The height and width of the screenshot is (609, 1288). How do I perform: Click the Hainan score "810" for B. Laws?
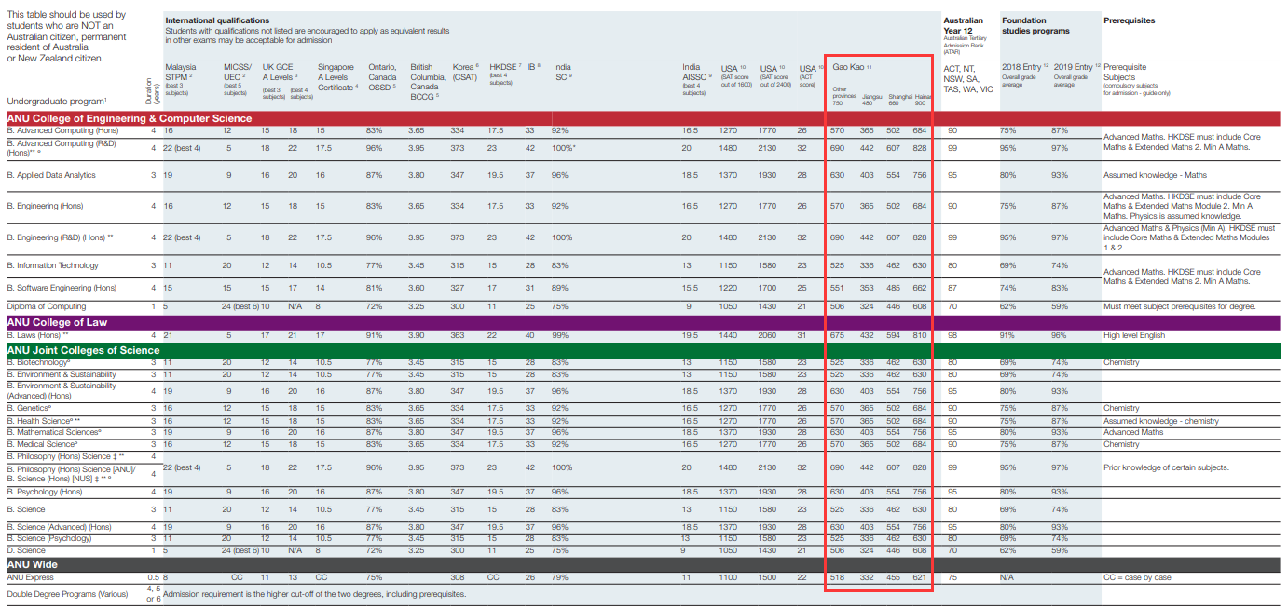(x=920, y=335)
